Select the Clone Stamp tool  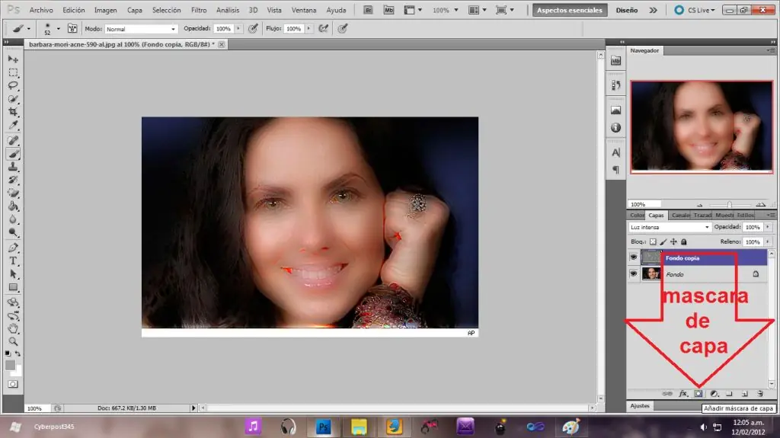click(13, 167)
